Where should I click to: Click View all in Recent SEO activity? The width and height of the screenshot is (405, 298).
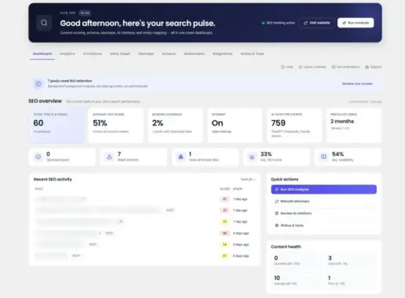pos(248,180)
